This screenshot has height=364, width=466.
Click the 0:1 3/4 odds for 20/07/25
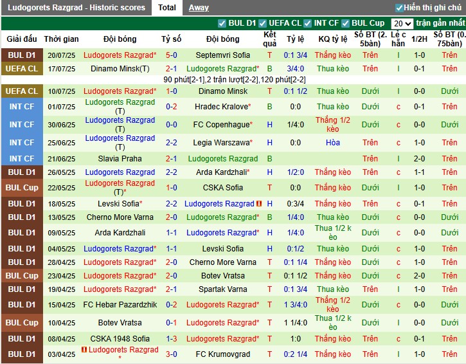295,55
